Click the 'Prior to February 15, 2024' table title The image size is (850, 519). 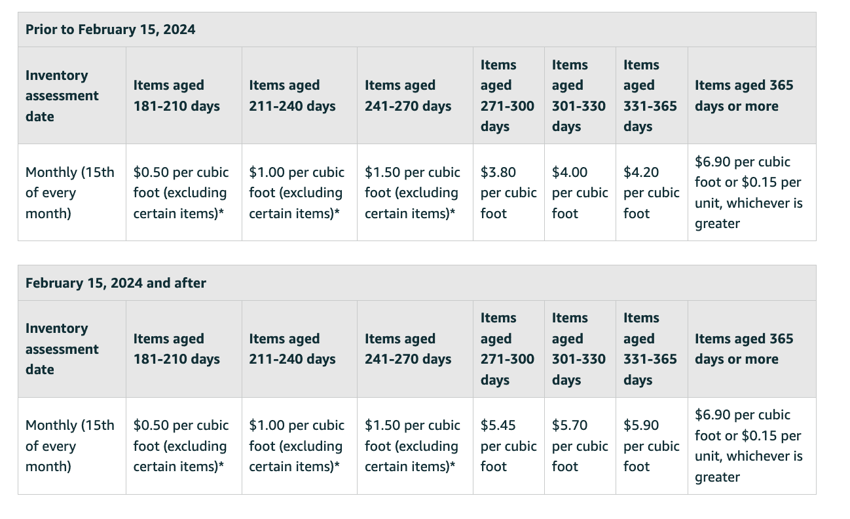pos(110,29)
